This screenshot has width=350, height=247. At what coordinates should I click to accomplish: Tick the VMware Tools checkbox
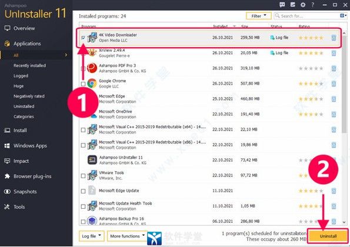83,176
